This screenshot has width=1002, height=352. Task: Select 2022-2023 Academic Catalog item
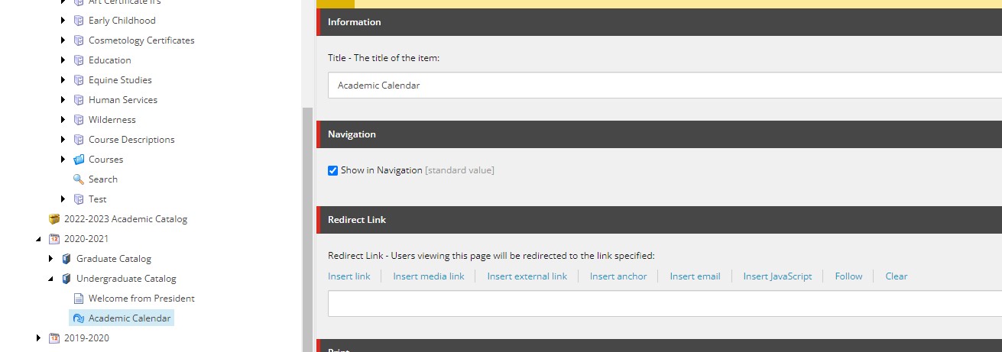pyautogui.click(x=125, y=219)
